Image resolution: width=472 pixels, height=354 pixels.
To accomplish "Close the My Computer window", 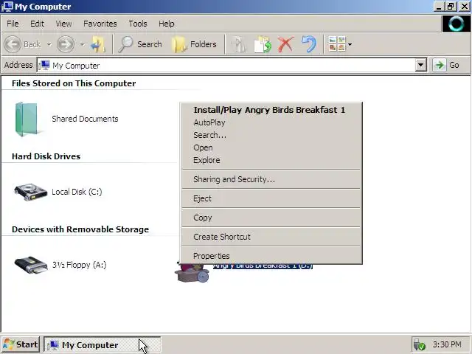I will 465,7.
